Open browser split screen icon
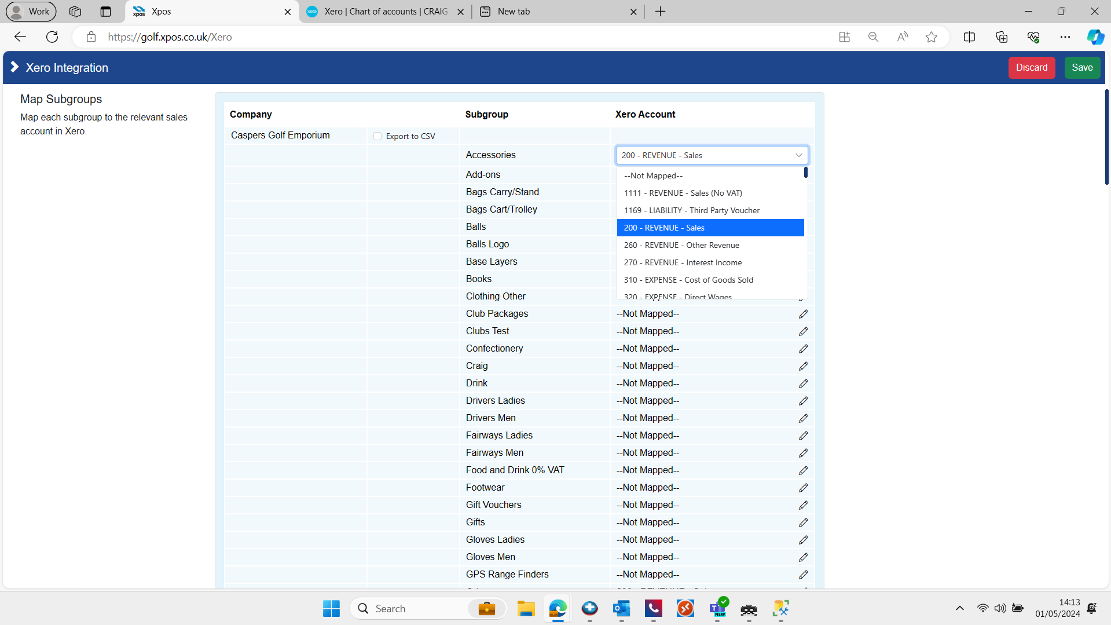Viewport: 1111px width, 625px height. click(969, 37)
